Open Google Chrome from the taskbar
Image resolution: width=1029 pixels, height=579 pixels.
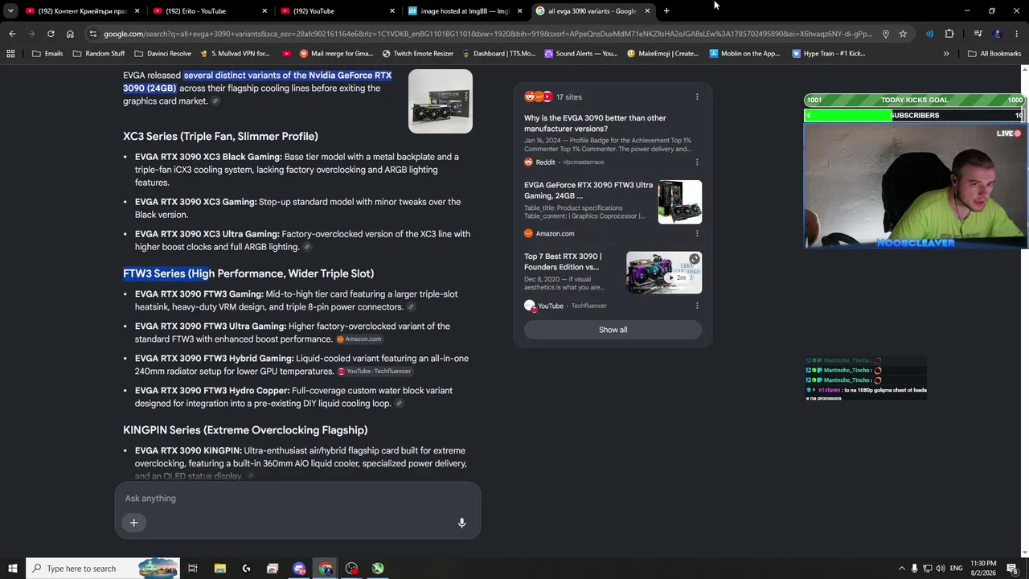pyautogui.click(x=326, y=569)
